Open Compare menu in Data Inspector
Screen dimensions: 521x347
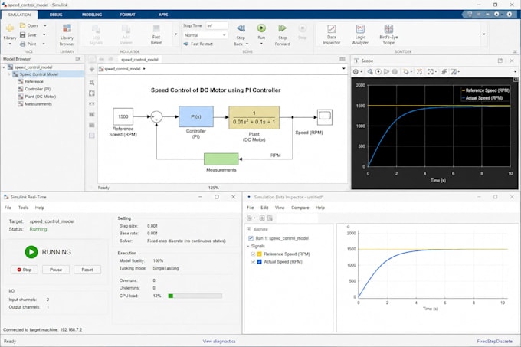point(300,208)
